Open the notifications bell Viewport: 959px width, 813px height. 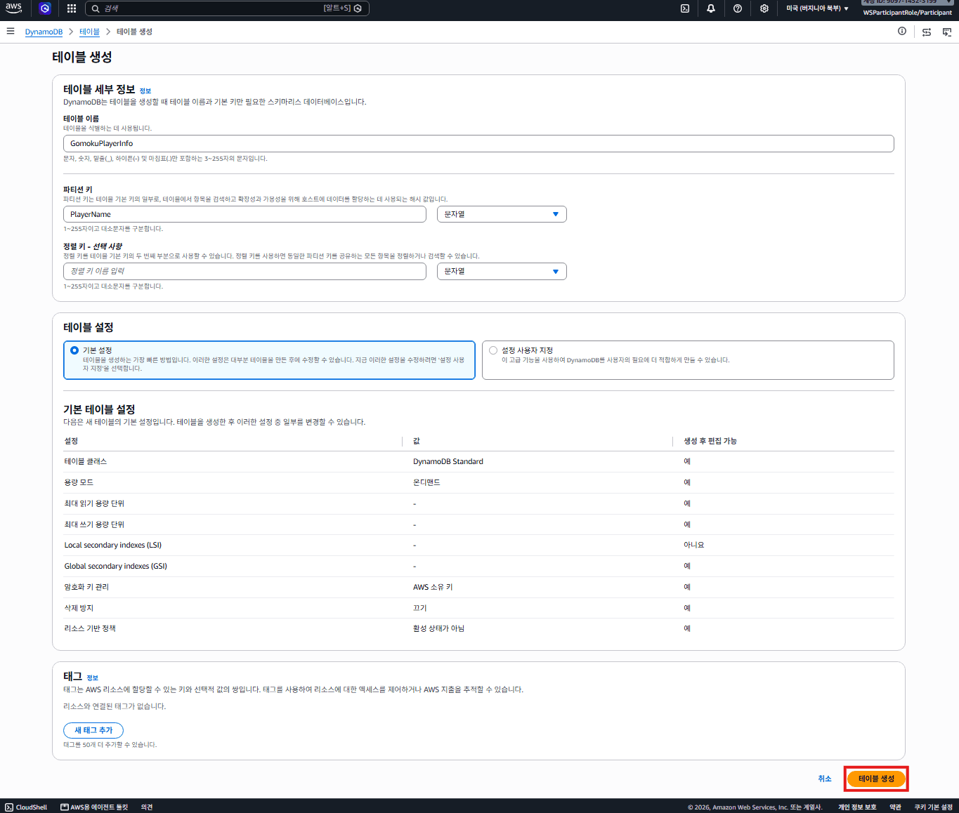pos(711,8)
